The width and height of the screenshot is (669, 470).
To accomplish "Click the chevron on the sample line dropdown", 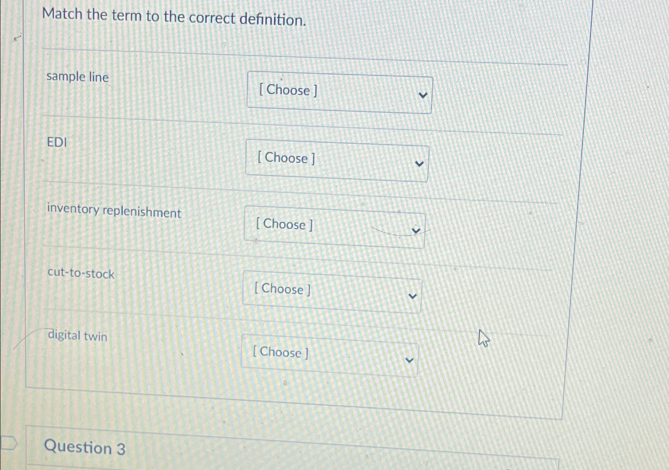I will point(423,95).
